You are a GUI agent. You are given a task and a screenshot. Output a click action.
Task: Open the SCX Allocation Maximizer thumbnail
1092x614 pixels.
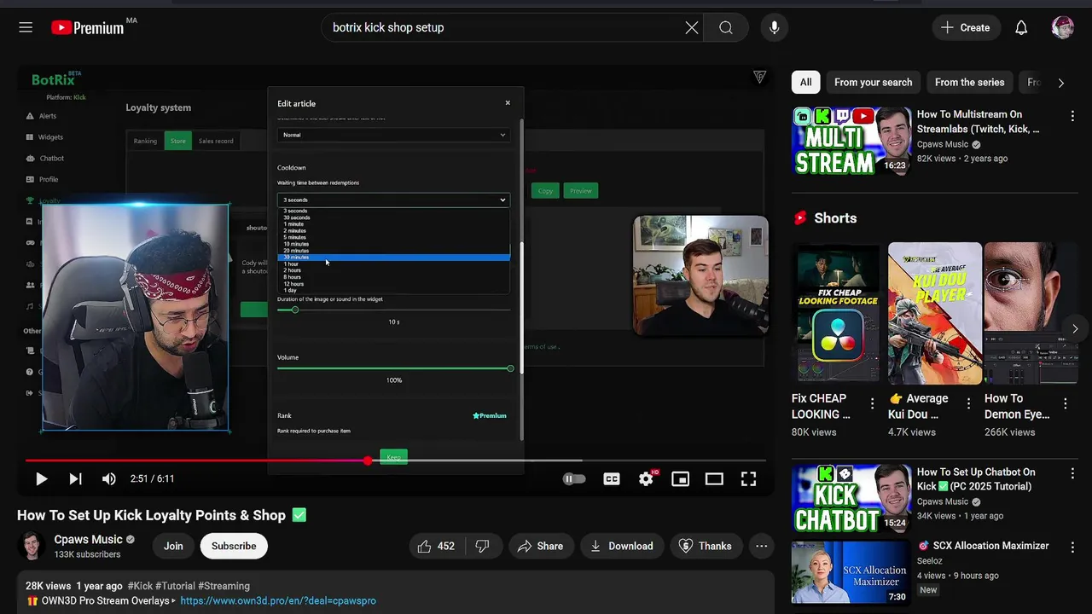coord(851,571)
